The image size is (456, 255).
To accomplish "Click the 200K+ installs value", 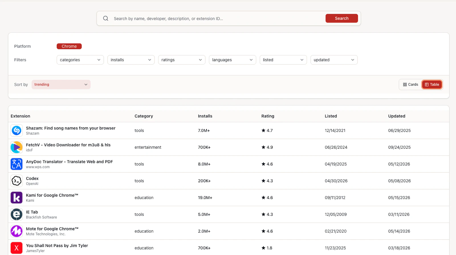I will pos(204,181).
